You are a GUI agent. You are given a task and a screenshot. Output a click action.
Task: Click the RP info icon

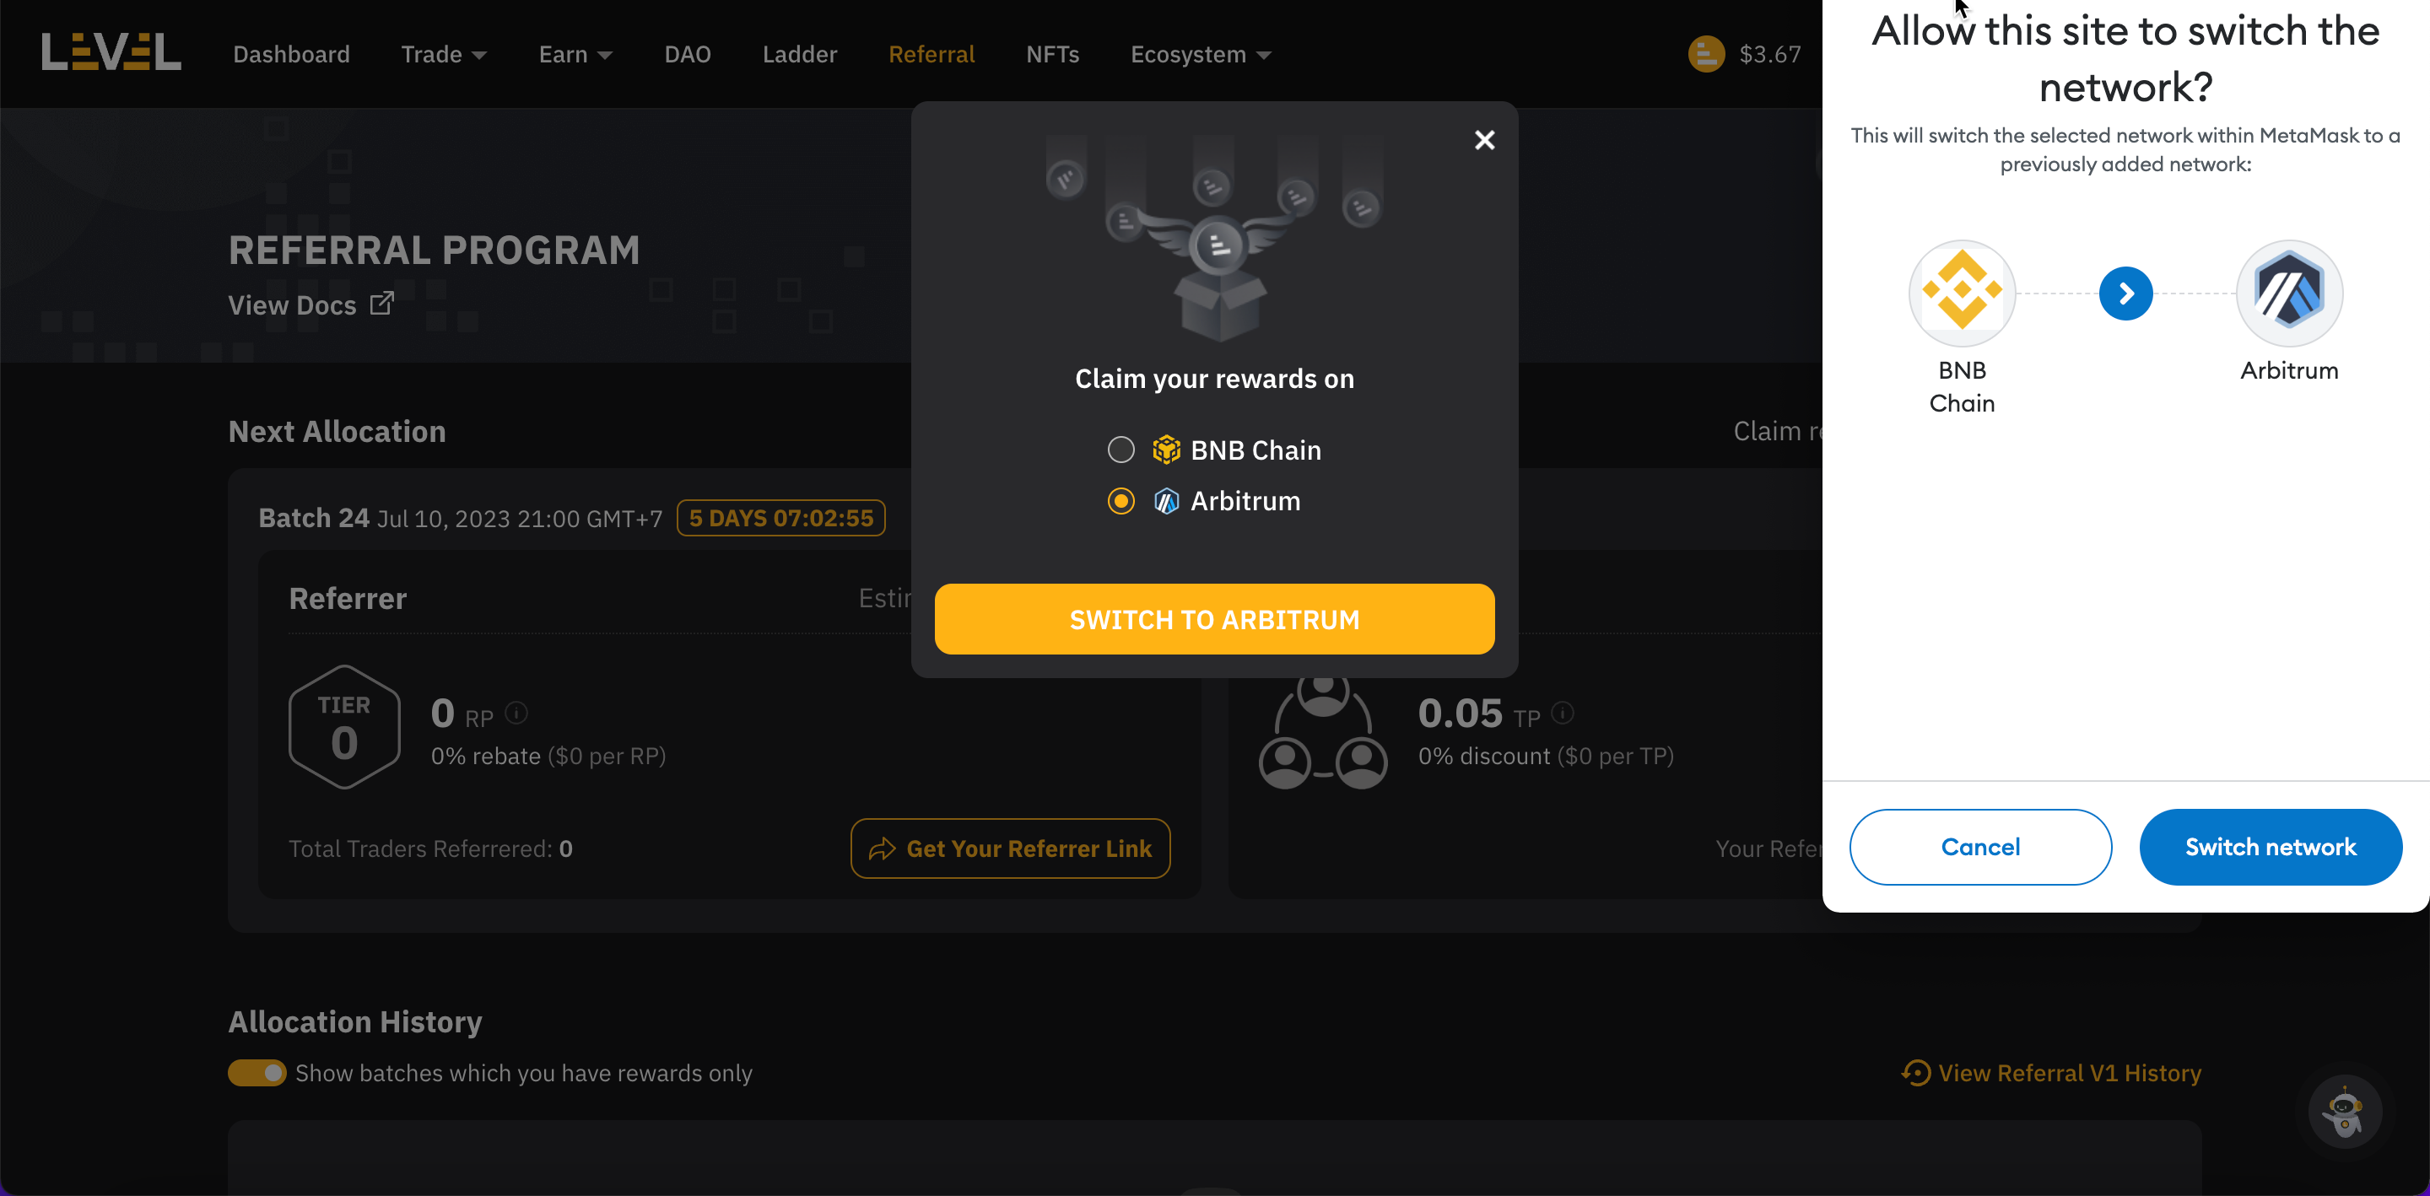(516, 713)
